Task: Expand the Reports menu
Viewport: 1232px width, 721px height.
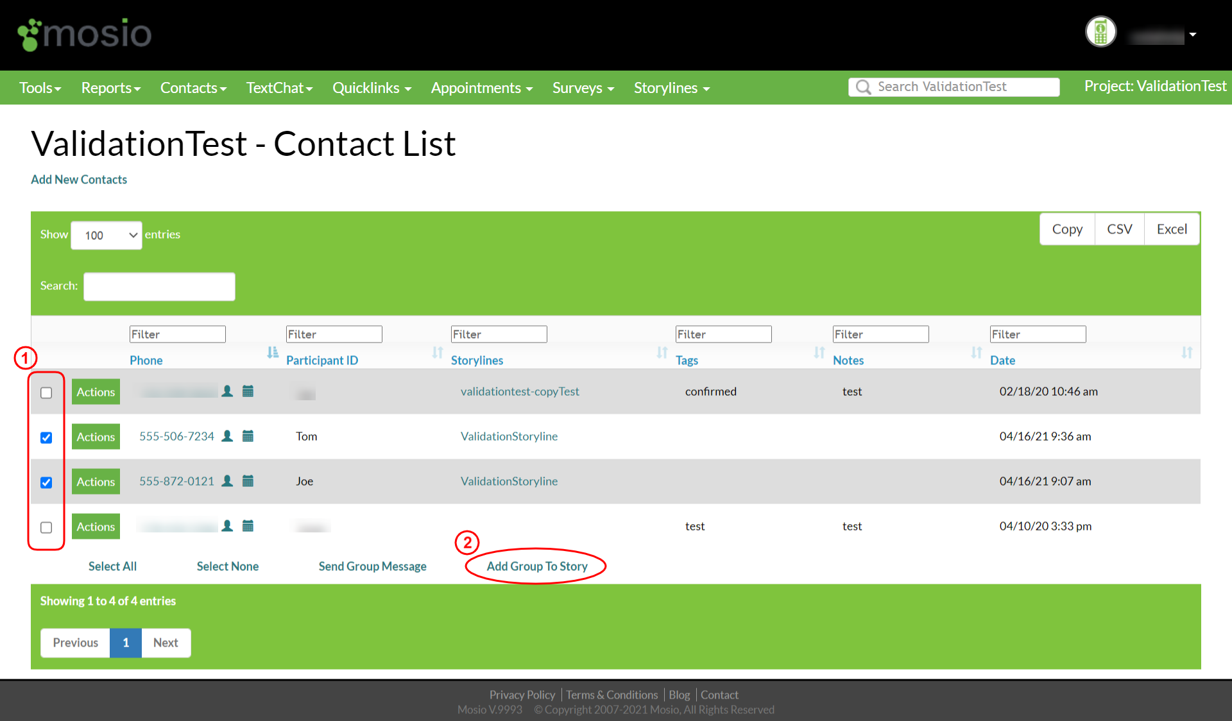Action: click(x=111, y=88)
